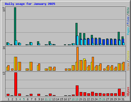Click the cyan 'Pages' legend label

pyautogui.click(x=128, y=31)
